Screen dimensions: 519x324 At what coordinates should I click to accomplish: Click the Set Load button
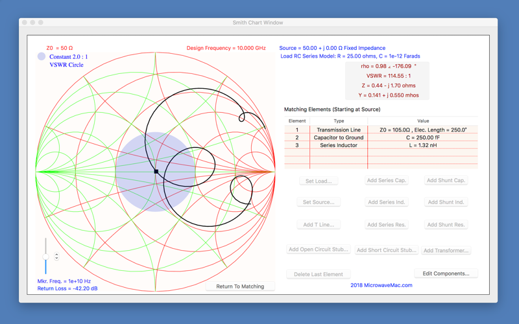click(319, 181)
